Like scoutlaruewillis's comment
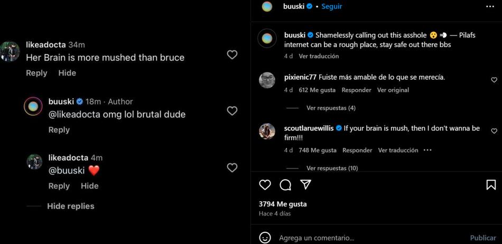Image resolution: width=502 pixels, height=244 pixels. pos(494,131)
